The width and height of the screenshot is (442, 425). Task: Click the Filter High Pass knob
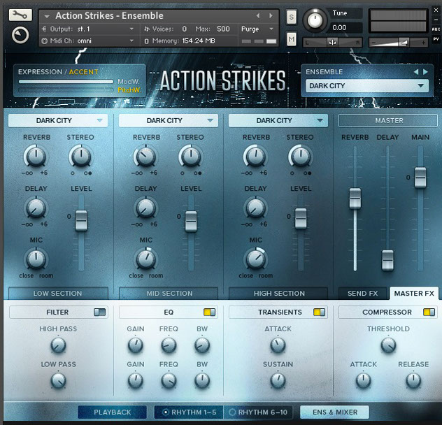tap(58, 345)
